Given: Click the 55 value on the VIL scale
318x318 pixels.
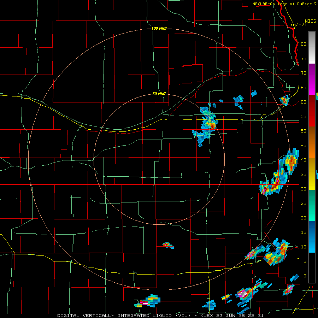Looking at the screenshot, I should (304, 116).
